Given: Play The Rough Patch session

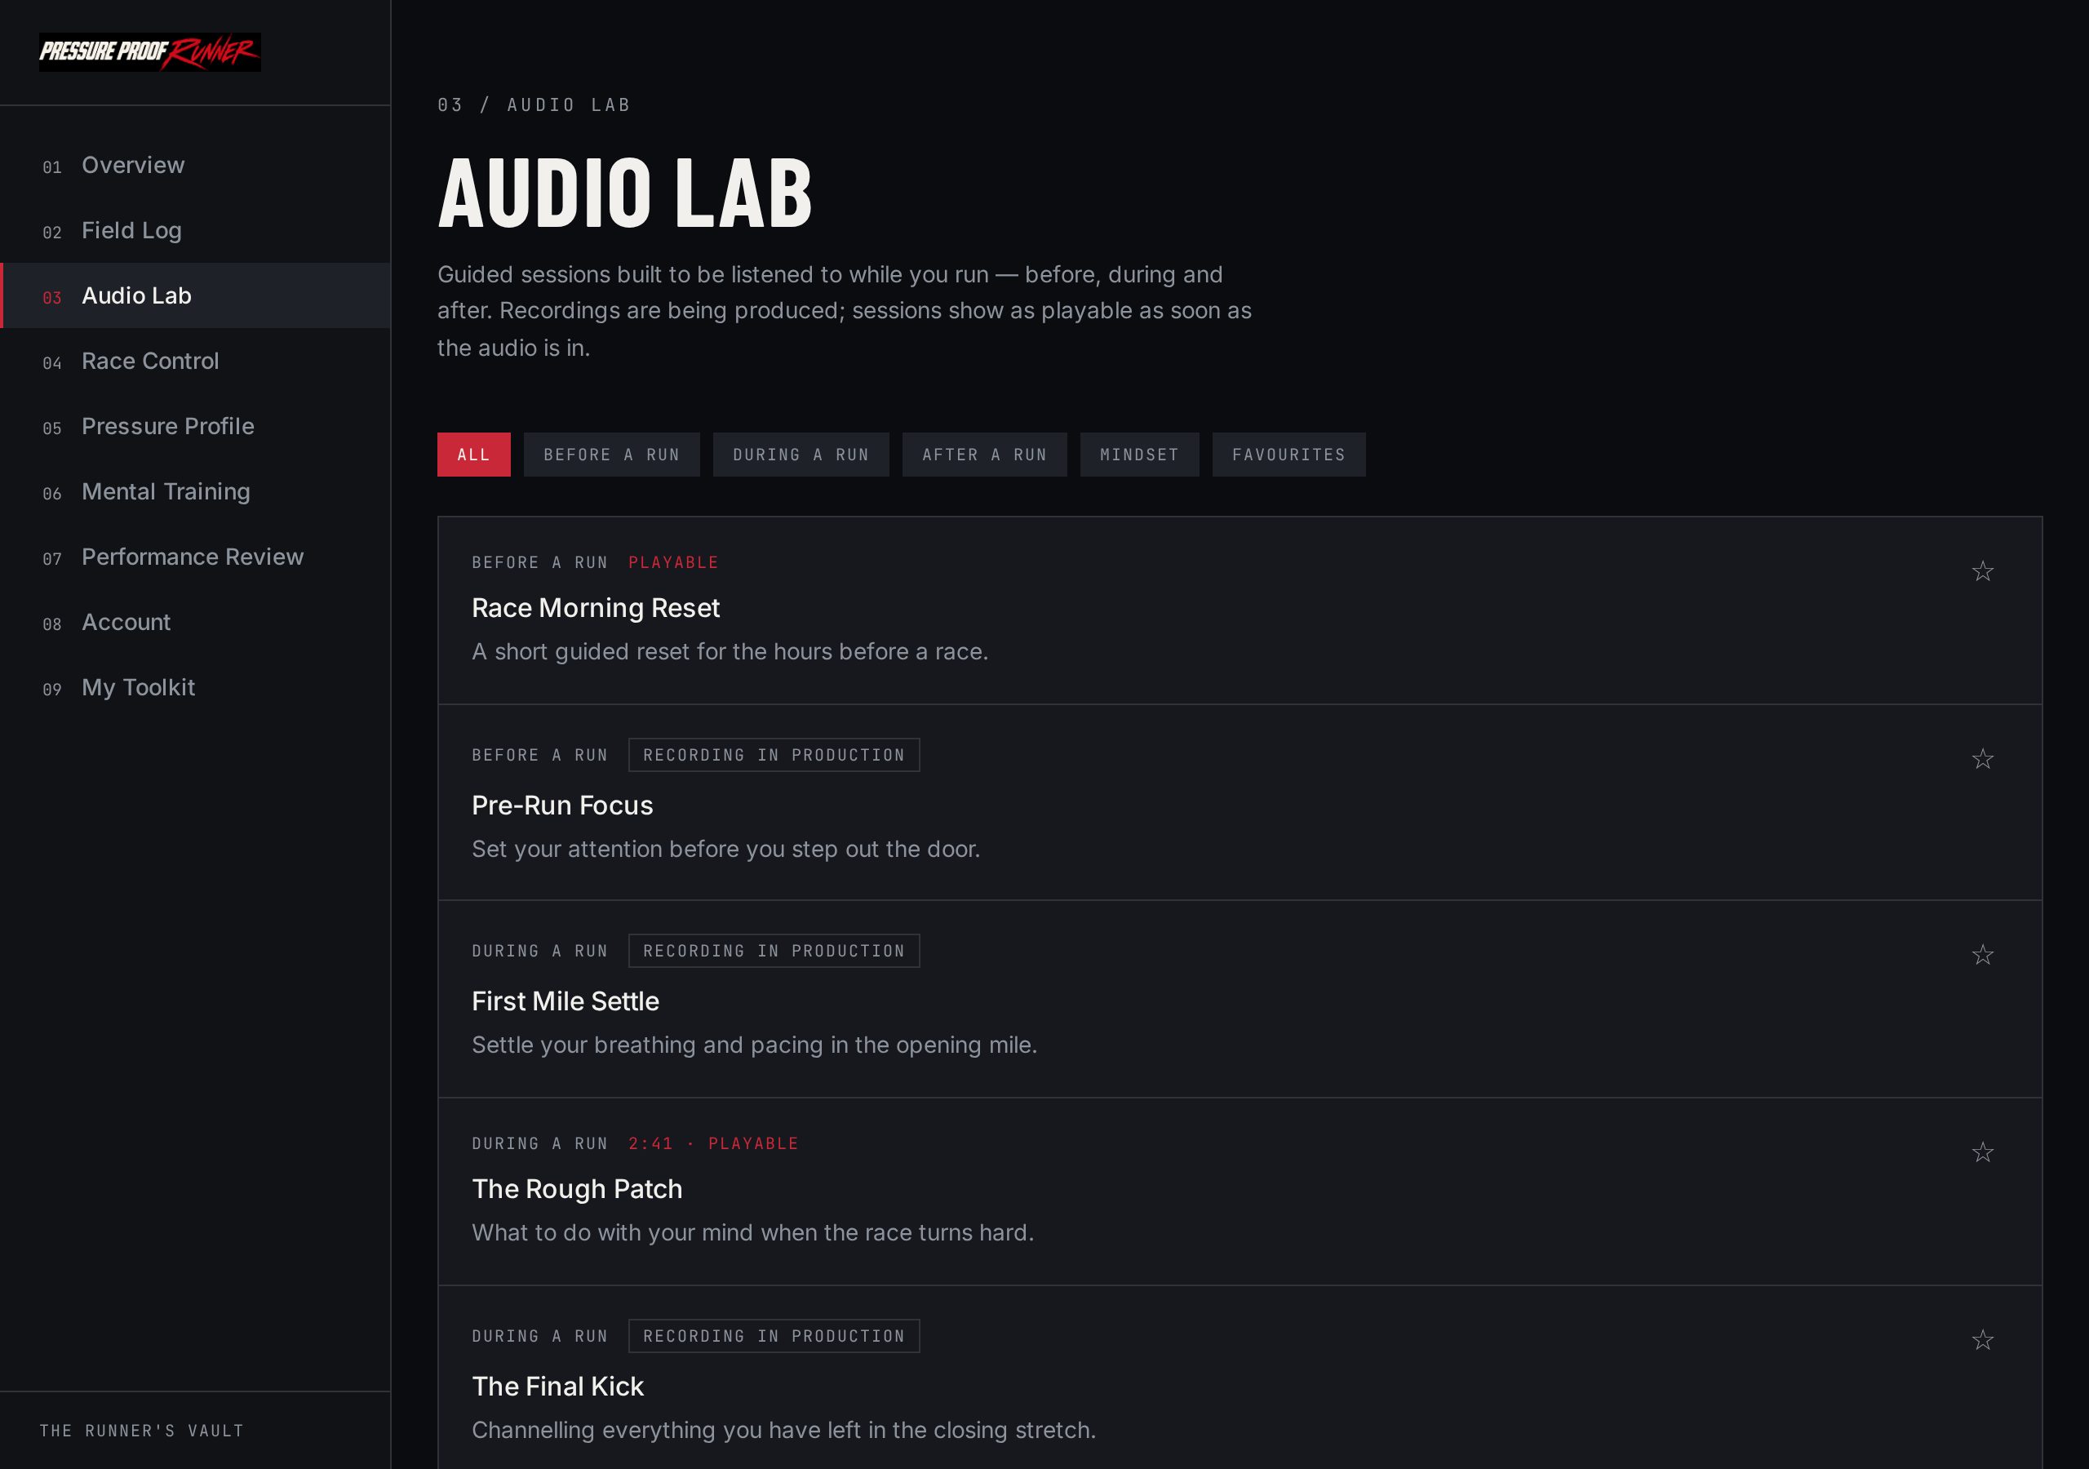Looking at the screenshot, I should point(577,1189).
